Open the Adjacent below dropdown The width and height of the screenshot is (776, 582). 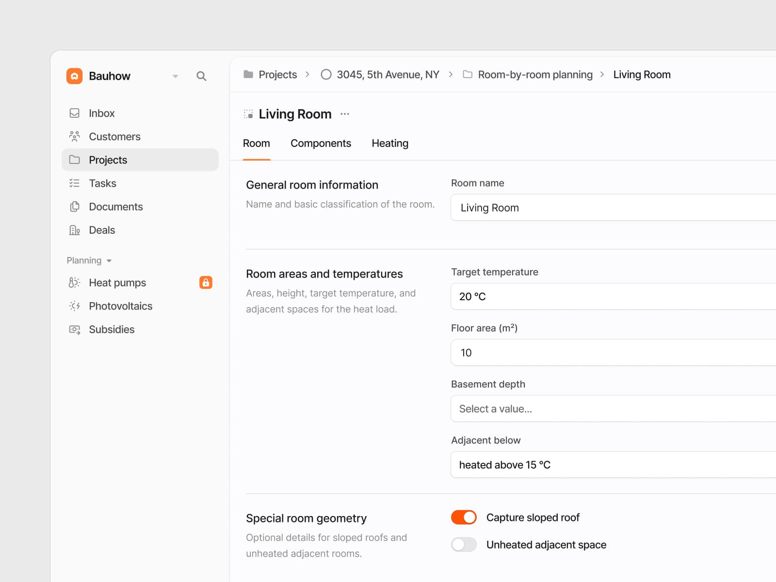[613, 465]
